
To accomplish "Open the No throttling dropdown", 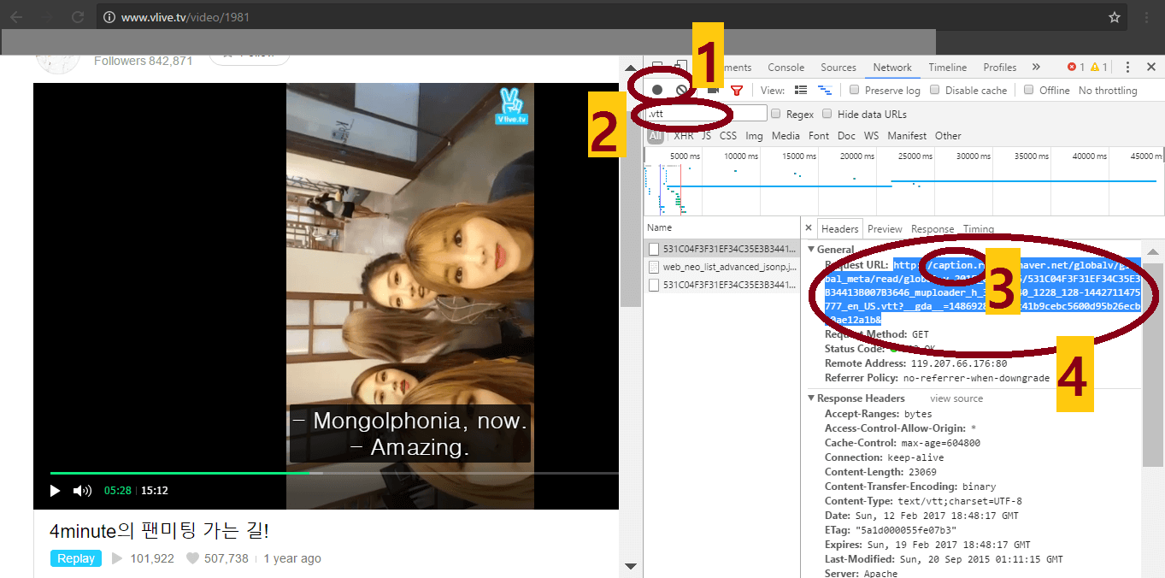I will point(1107,91).
